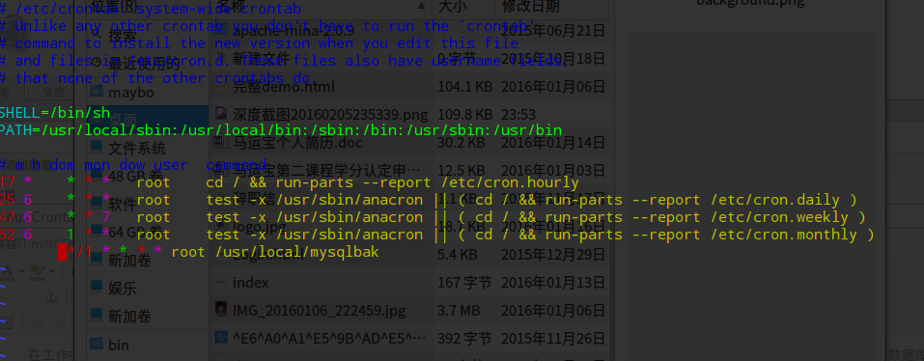Click the 软件 volume icon in sidebar
Screen dimensions: 924x361
pyautogui.click(x=97, y=203)
